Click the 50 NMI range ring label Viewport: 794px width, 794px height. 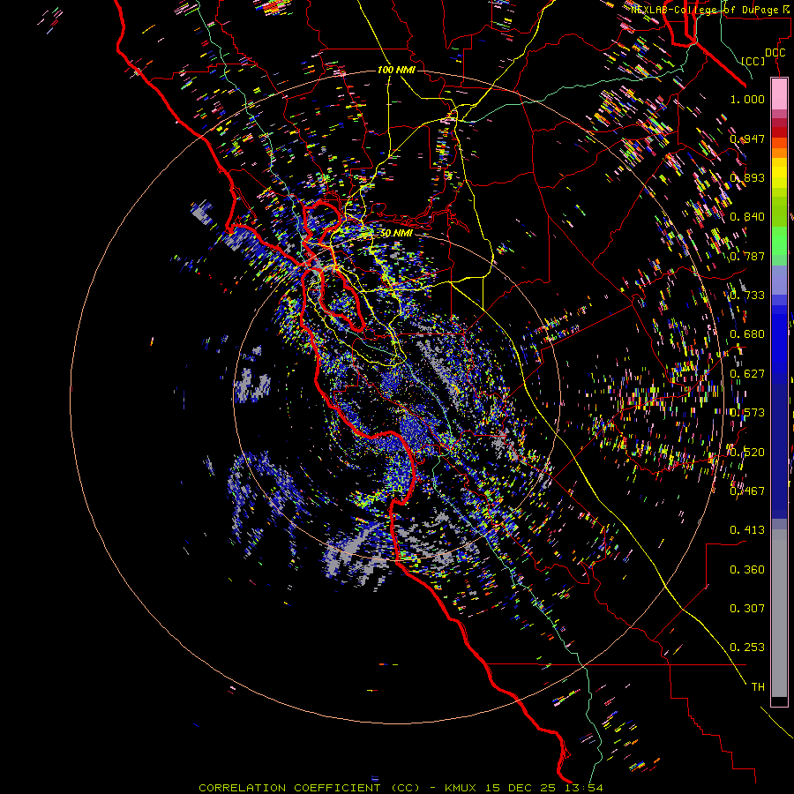pyautogui.click(x=396, y=234)
